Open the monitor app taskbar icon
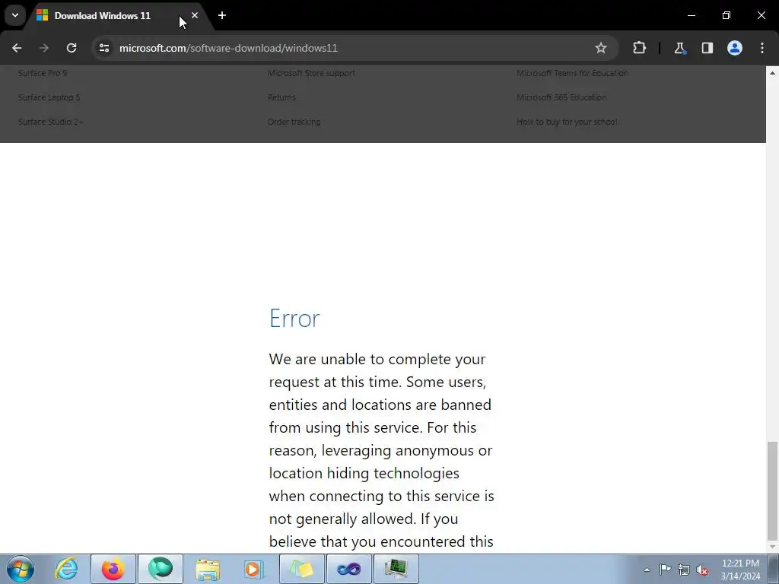Screen dimensions: 779x584 click(396, 569)
